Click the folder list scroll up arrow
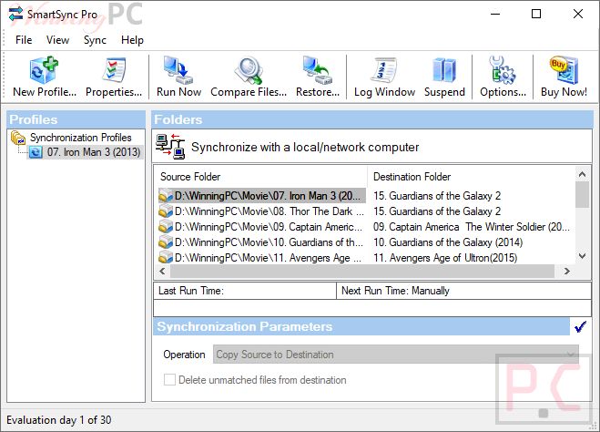 tap(583, 175)
